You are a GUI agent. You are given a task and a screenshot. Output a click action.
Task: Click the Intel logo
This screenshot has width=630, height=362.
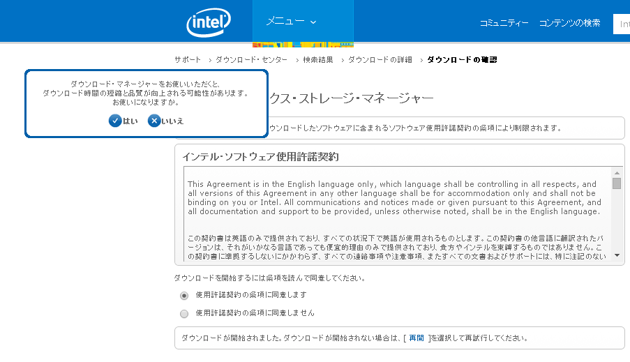click(209, 22)
